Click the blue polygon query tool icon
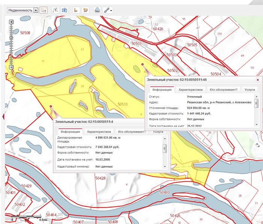The width and height of the screenshot is (263, 224). click(x=64, y=10)
